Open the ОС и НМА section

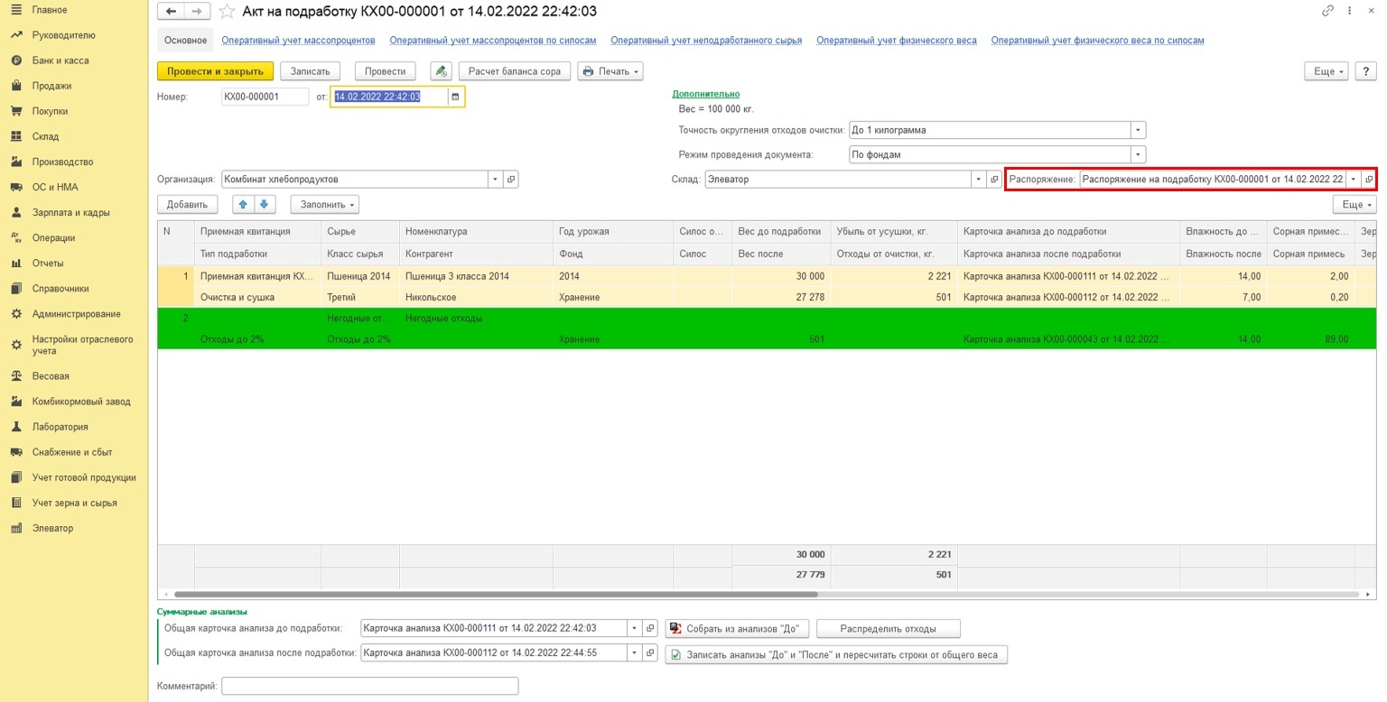(55, 187)
